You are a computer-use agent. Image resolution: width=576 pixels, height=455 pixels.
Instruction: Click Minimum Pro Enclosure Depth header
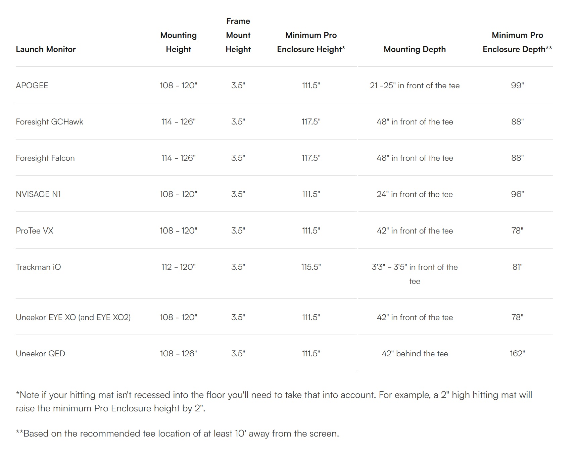pos(518,42)
